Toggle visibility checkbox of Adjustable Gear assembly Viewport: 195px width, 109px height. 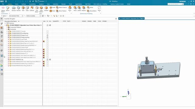(x=7, y=25)
